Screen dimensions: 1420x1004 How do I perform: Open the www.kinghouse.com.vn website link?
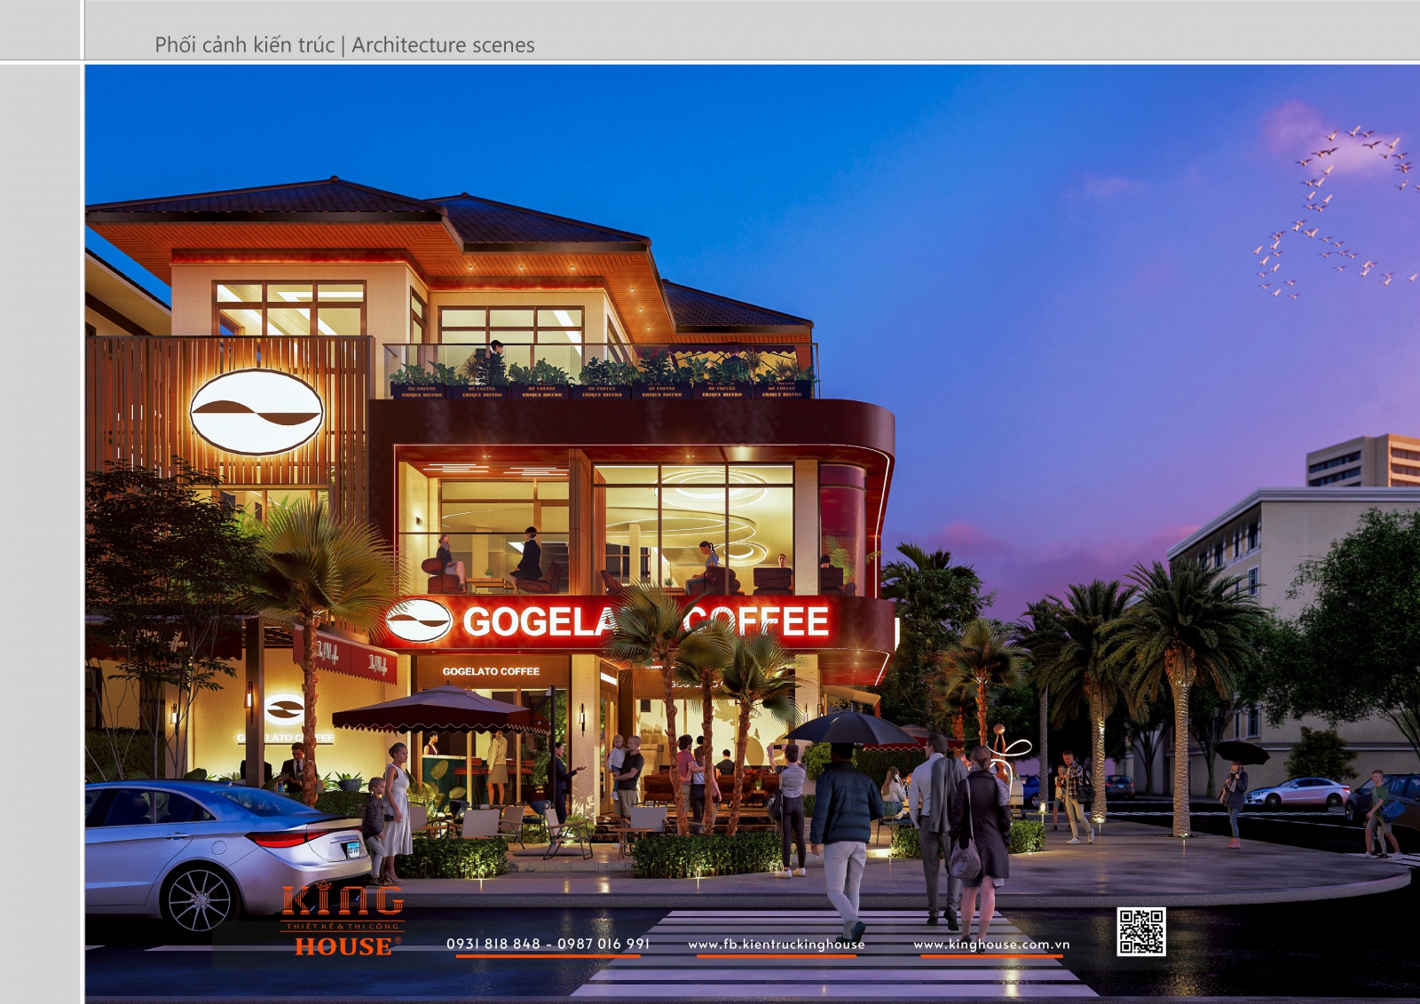tap(991, 945)
